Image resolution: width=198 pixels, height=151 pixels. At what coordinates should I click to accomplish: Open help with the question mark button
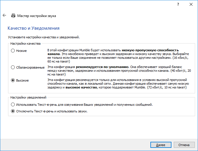pyautogui.click(x=178, y=4)
